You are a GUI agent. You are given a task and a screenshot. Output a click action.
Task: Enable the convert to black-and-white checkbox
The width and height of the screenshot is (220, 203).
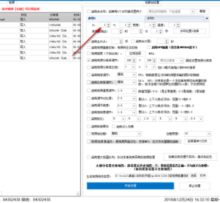point(88,126)
